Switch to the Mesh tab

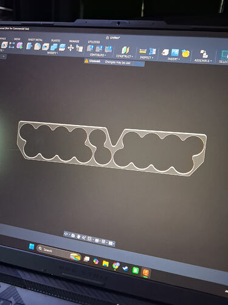pyautogui.click(x=17, y=39)
